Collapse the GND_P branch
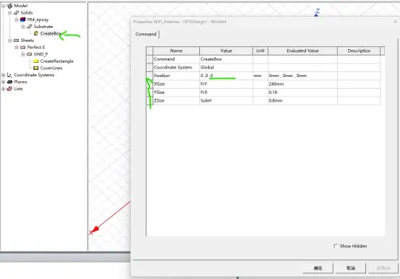 pos(23,54)
